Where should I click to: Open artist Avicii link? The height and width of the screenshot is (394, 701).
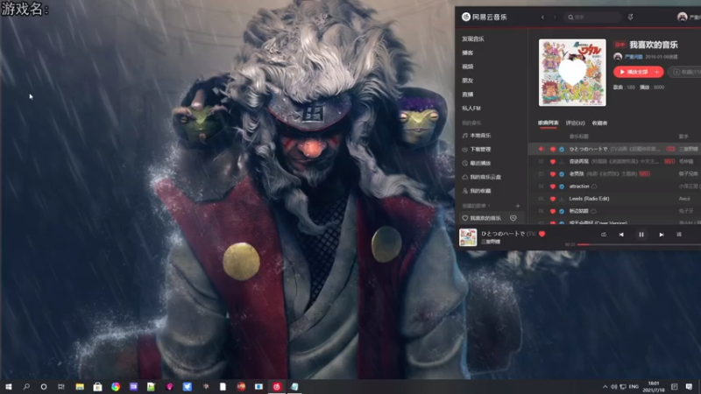pyautogui.click(x=684, y=199)
